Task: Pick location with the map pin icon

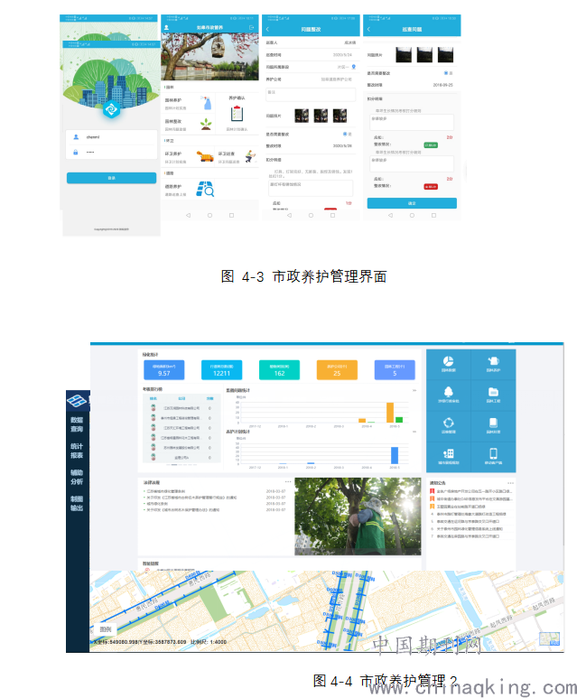Action: [354, 67]
